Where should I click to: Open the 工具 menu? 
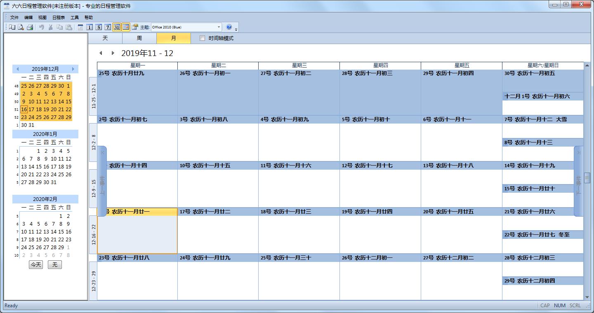75,18
